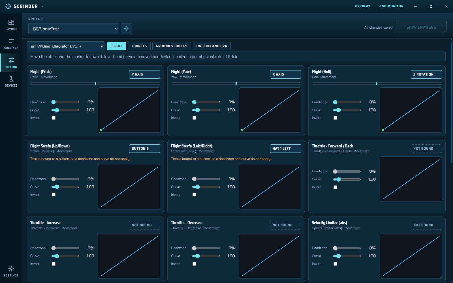Click the SCBinder crosshair logo
The image size is (453, 283).
[8, 6]
